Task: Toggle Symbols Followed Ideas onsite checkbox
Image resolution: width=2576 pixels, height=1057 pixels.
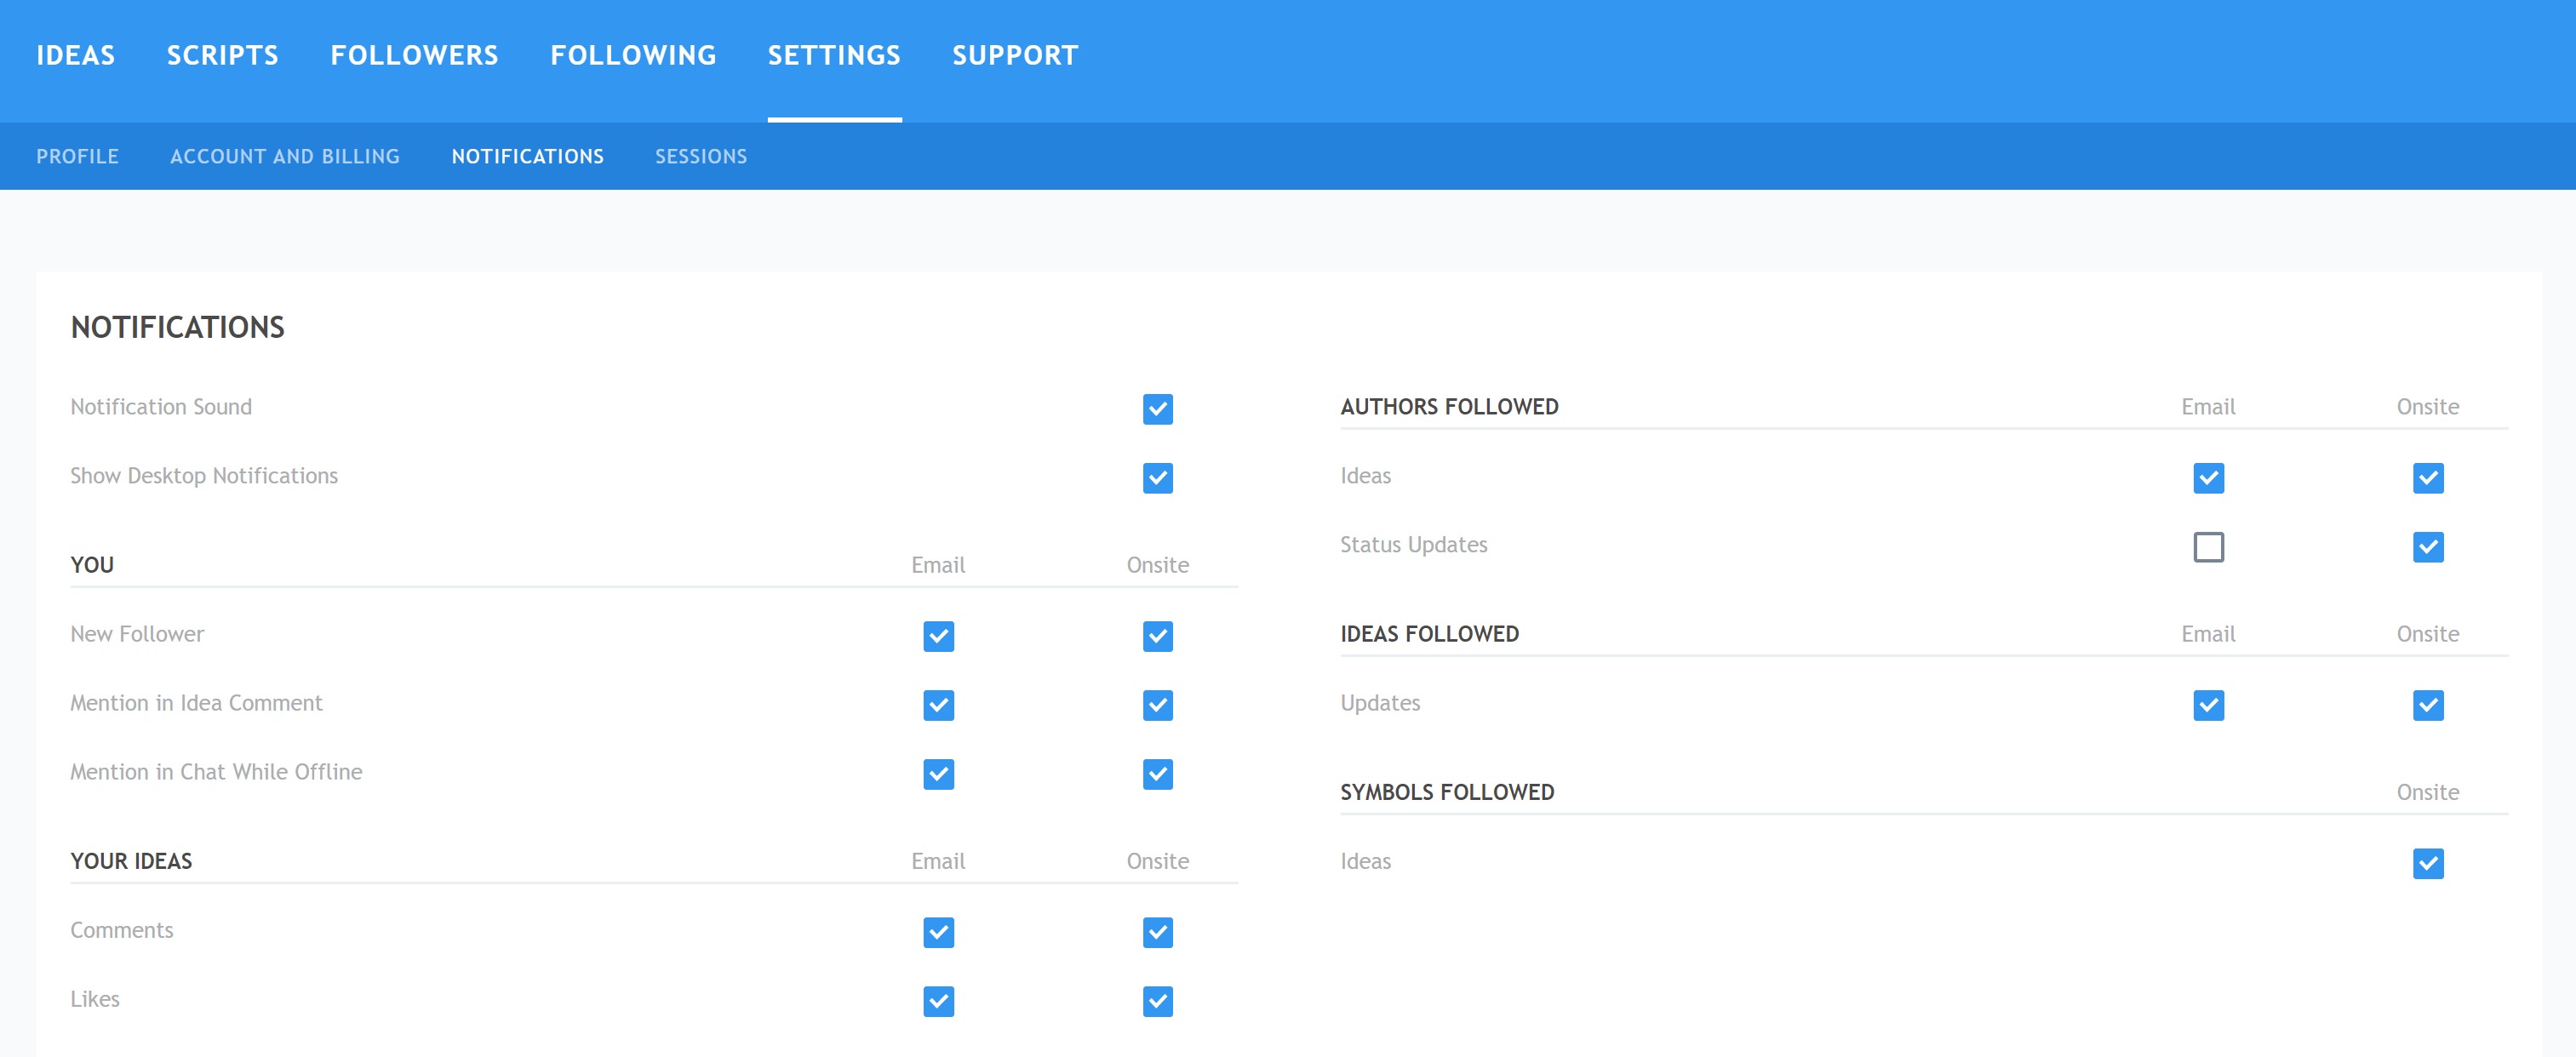Action: (x=2427, y=863)
